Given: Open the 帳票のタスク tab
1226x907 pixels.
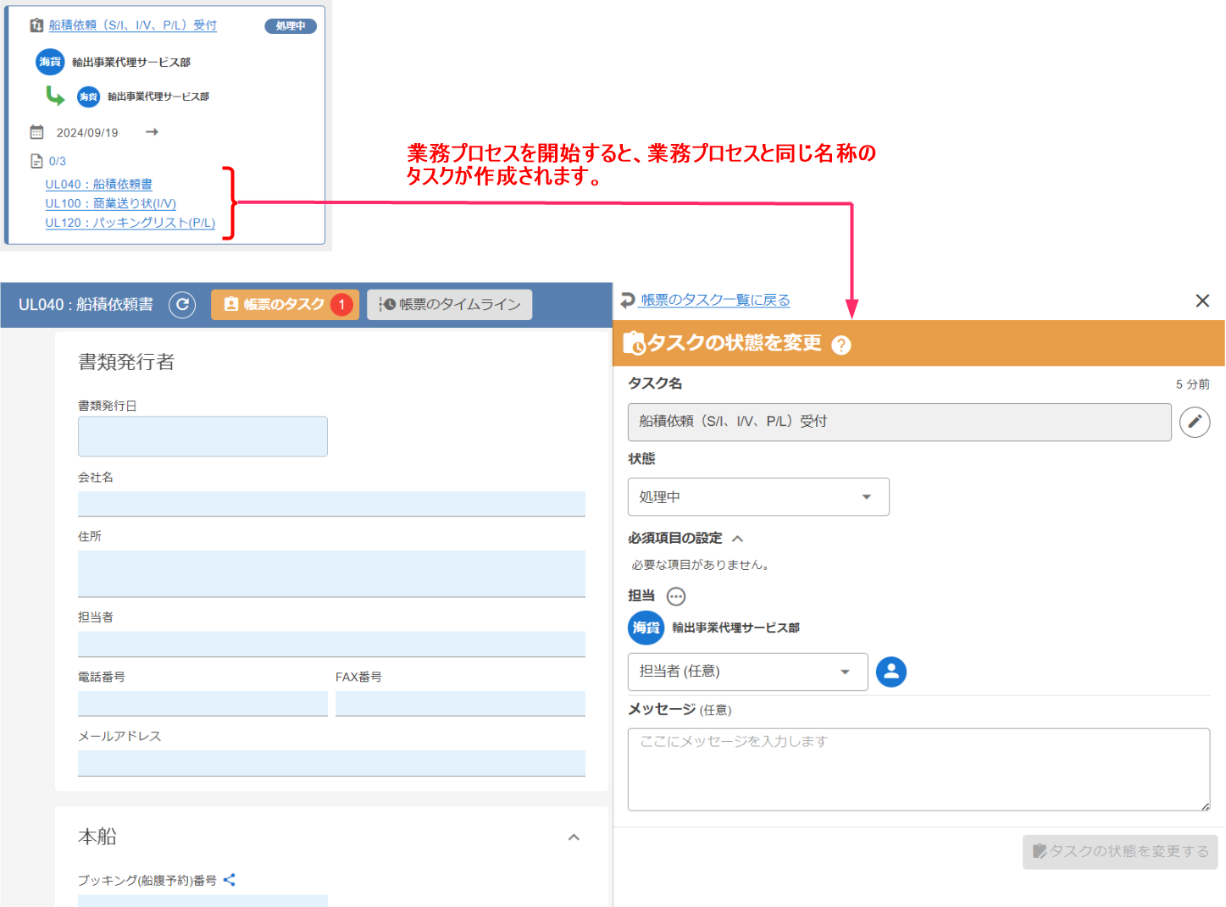Looking at the screenshot, I should (x=284, y=305).
